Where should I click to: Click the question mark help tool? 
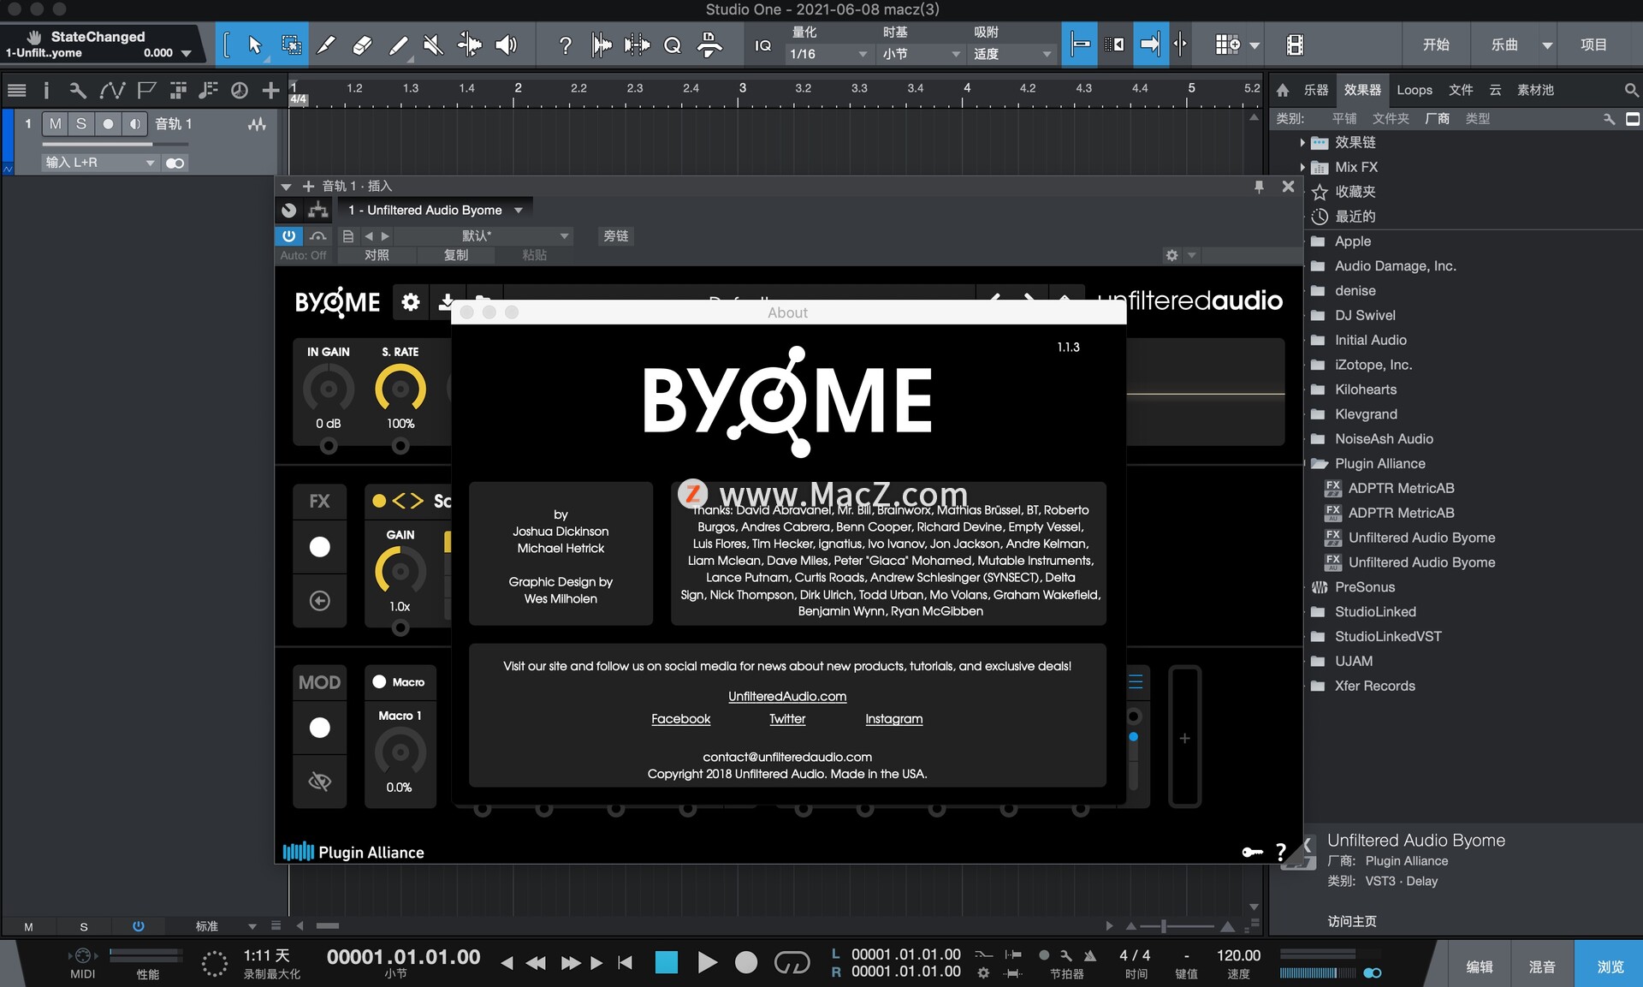tap(565, 45)
